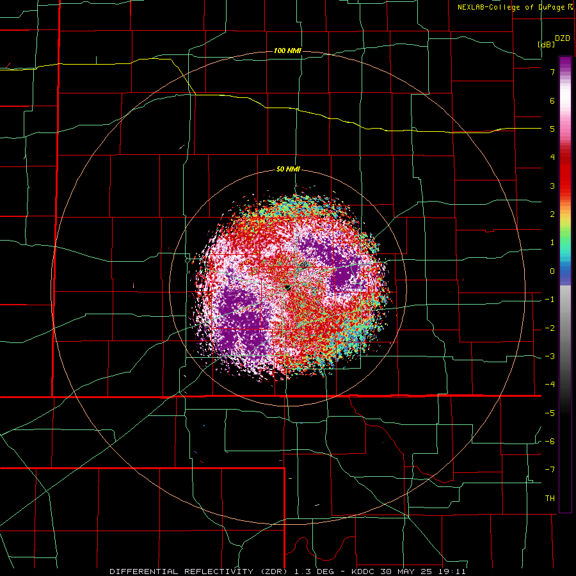This screenshot has height=576, width=576.
Task: Click the "5" value on the color scale
Action: 552,129
